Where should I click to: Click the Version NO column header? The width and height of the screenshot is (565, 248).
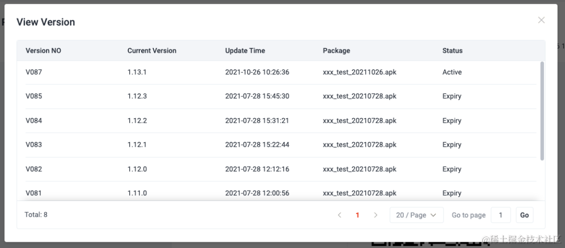pyautogui.click(x=43, y=51)
